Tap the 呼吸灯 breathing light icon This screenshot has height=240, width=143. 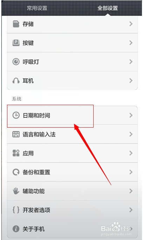pos(16,62)
